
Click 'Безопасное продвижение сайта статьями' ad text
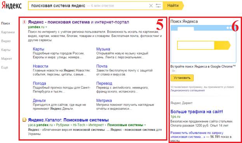(x=202, y=121)
